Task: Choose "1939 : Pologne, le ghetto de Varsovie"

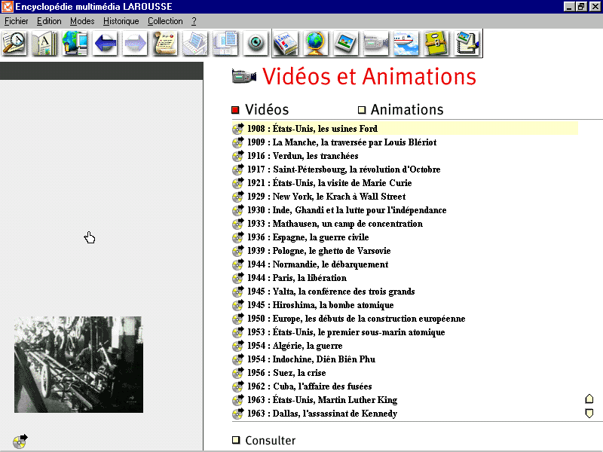Action: coord(311,251)
